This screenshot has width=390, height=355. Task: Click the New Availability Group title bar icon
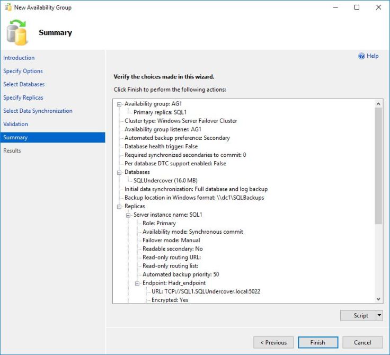coord(8,7)
